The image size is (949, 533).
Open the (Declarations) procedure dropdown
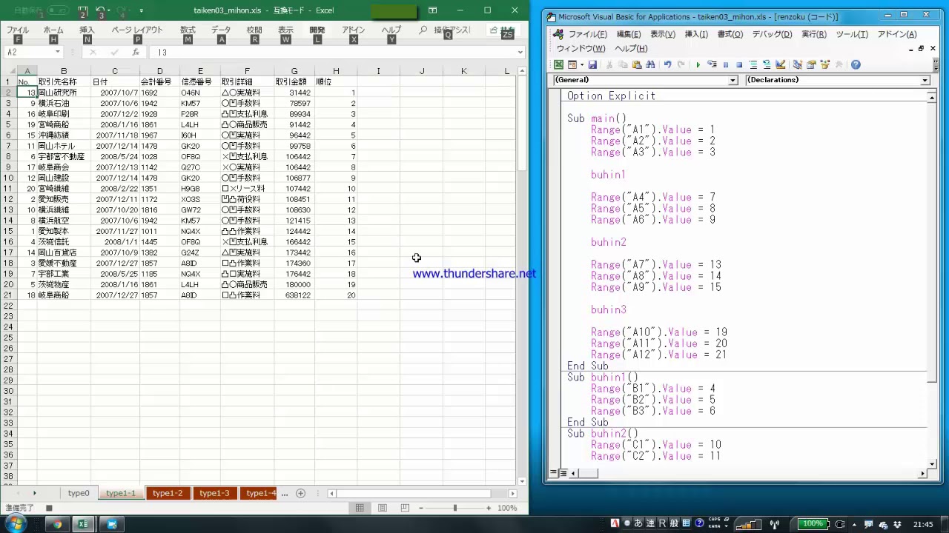pyautogui.click(x=925, y=80)
